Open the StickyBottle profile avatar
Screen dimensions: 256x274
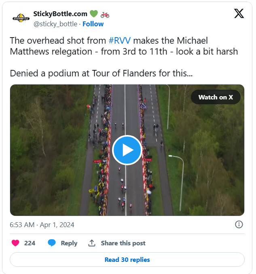tap(21, 18)
